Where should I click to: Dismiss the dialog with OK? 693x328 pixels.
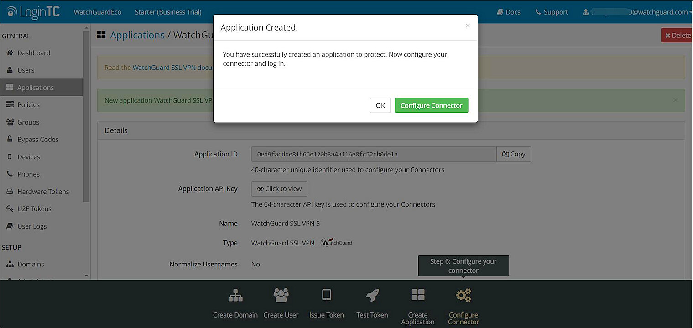(380, 105)
